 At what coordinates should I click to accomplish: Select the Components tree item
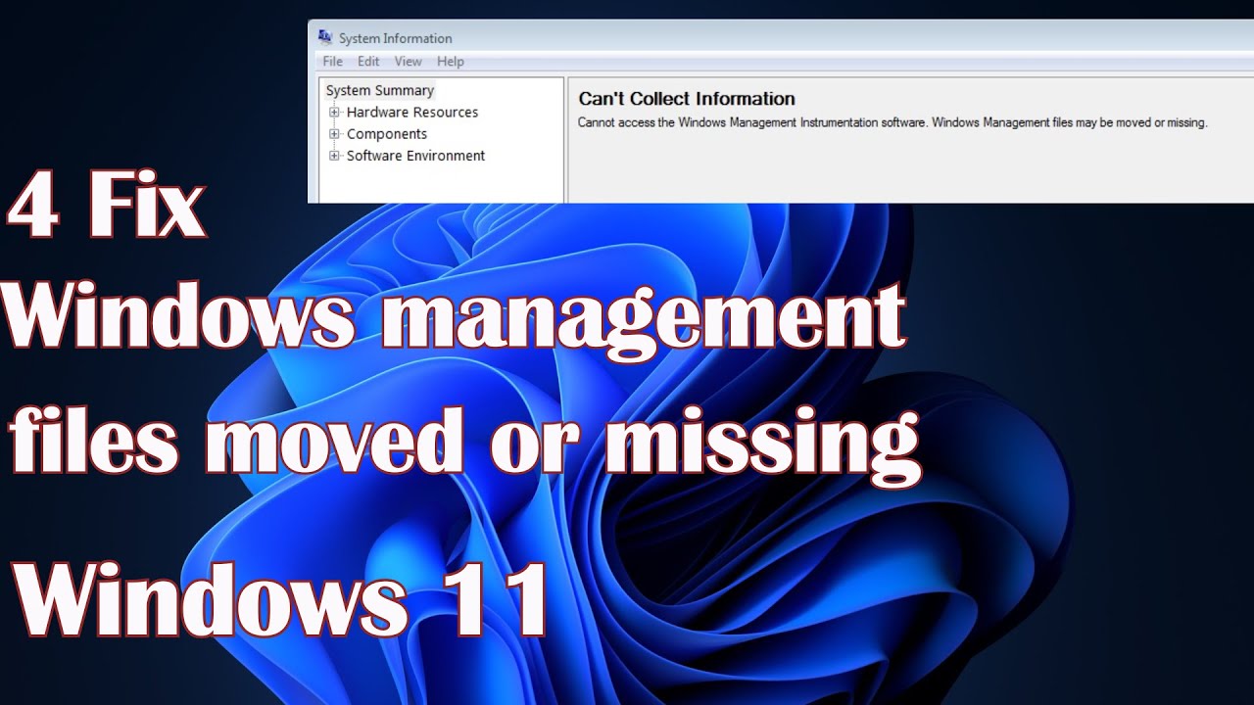(387, 133)
